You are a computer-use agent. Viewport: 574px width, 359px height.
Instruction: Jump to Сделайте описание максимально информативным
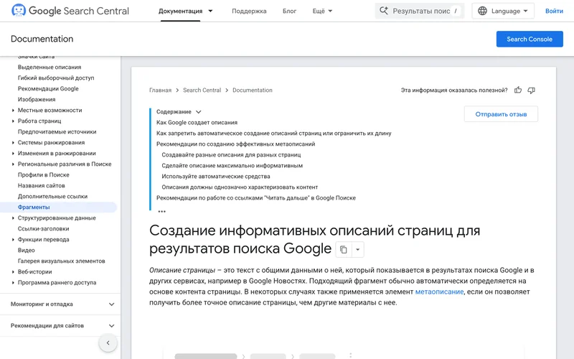[x=232, y=166]
